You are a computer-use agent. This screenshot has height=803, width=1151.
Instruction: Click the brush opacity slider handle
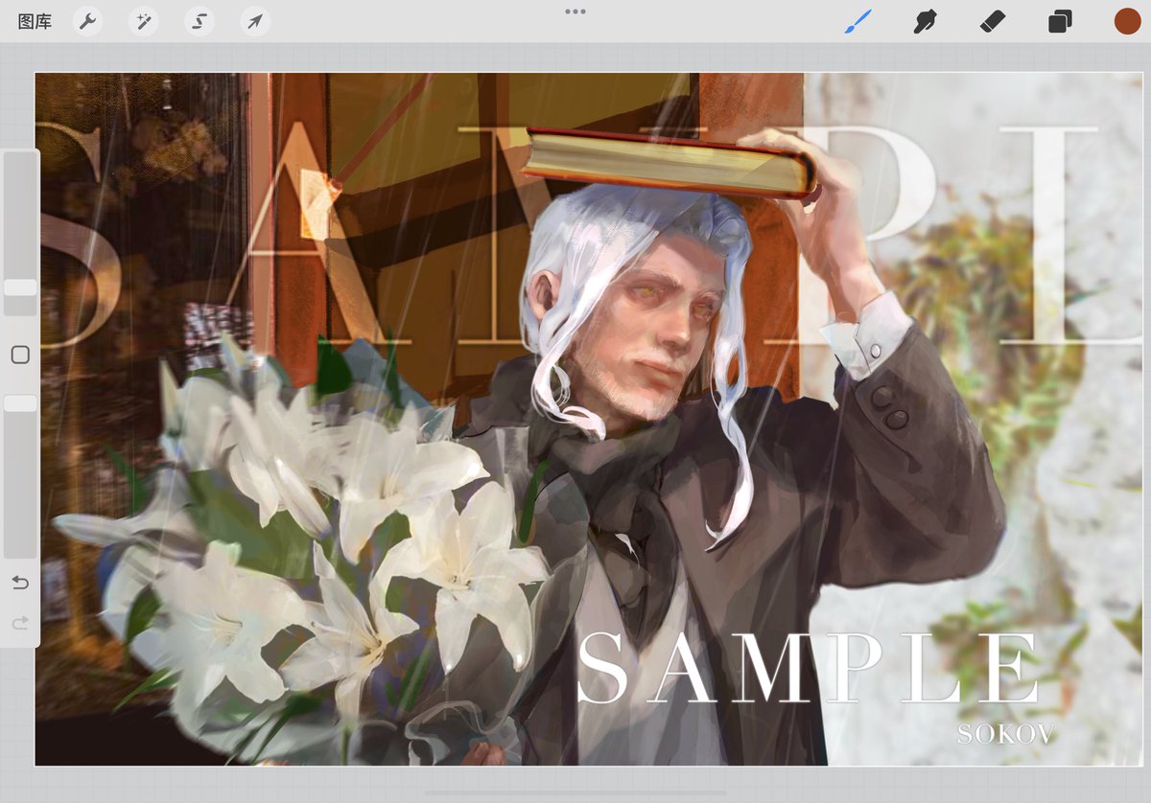pos(20,403)
